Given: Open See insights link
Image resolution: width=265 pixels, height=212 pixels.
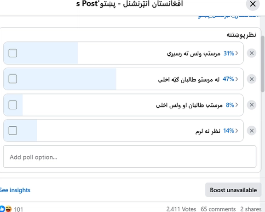Looking at the screenshot, I should point(15,190).
